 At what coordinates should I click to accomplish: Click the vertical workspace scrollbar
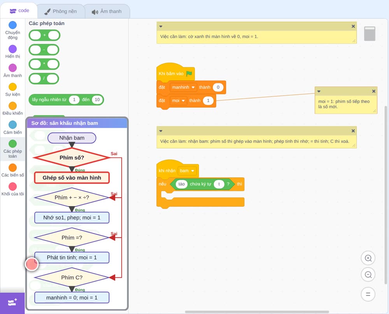coord(385,195)
